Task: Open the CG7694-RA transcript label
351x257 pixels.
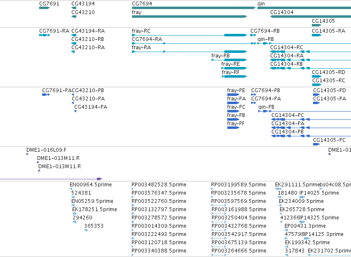Action: tap(147, 39)
